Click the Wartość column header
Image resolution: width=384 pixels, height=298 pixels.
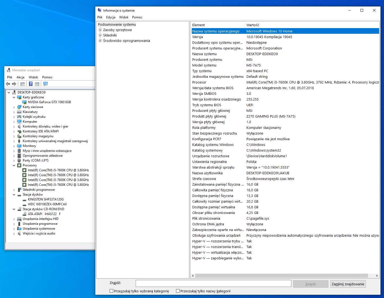tap(312, 25)
